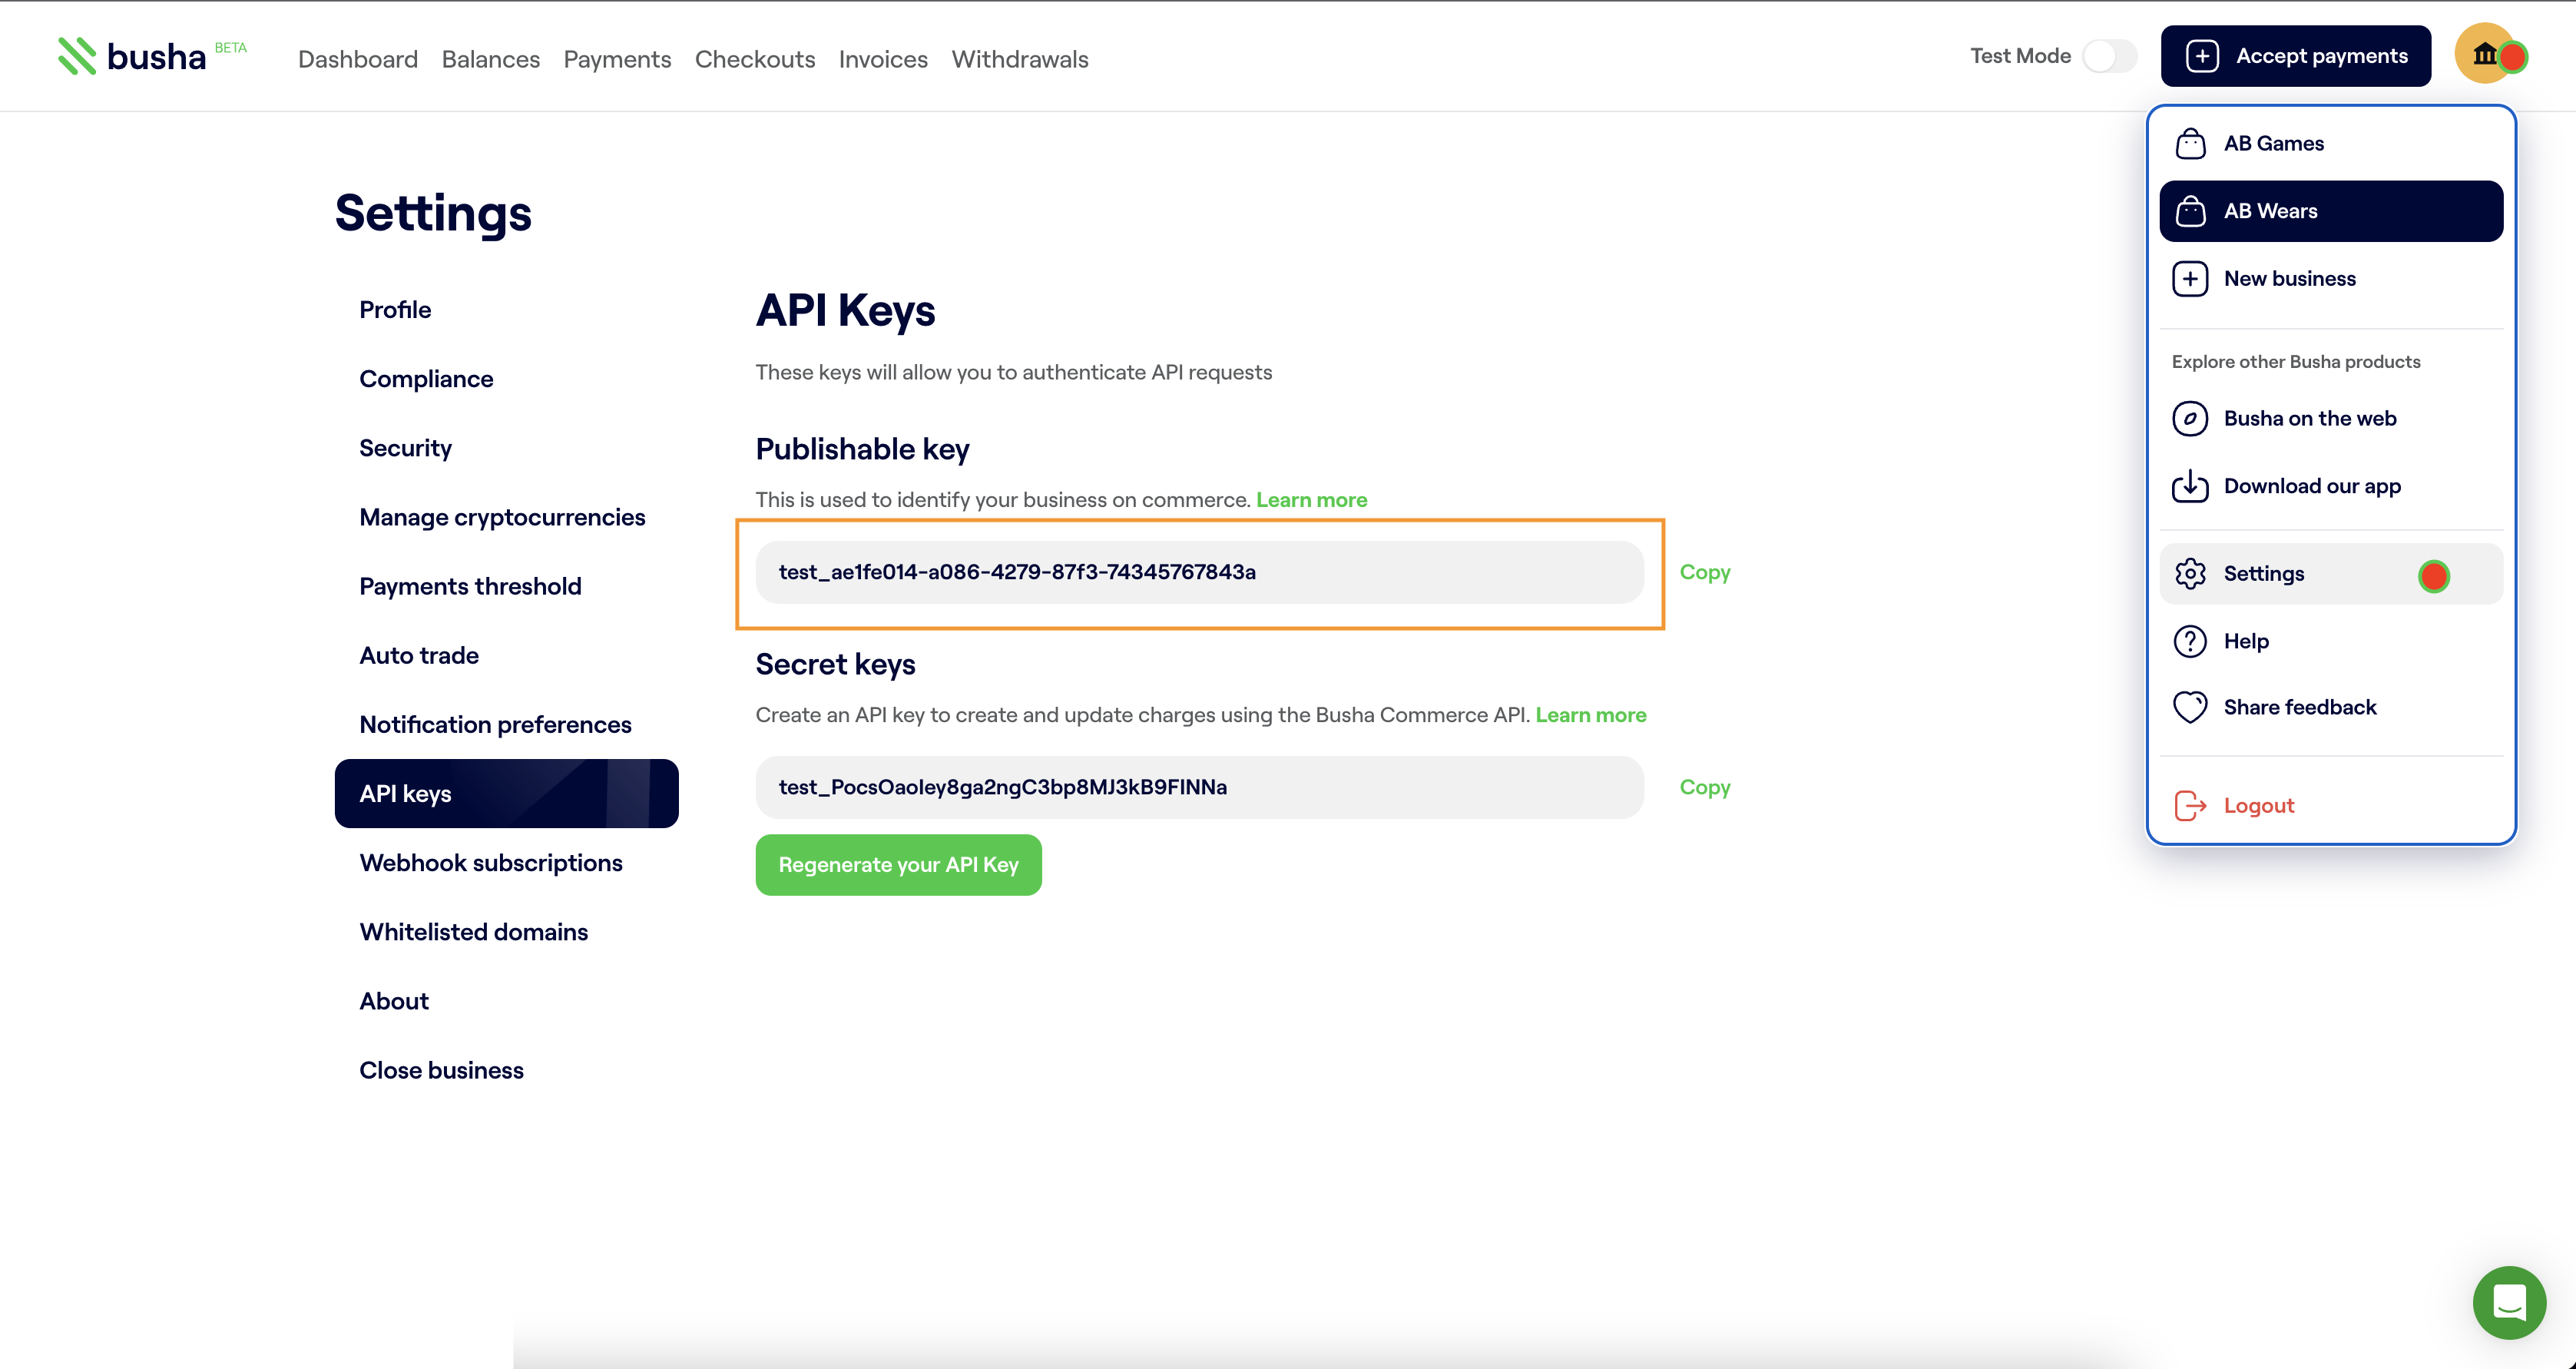Click the Busha logo
Screen dimensions: 2576x1369
click(x=132, y=57)
